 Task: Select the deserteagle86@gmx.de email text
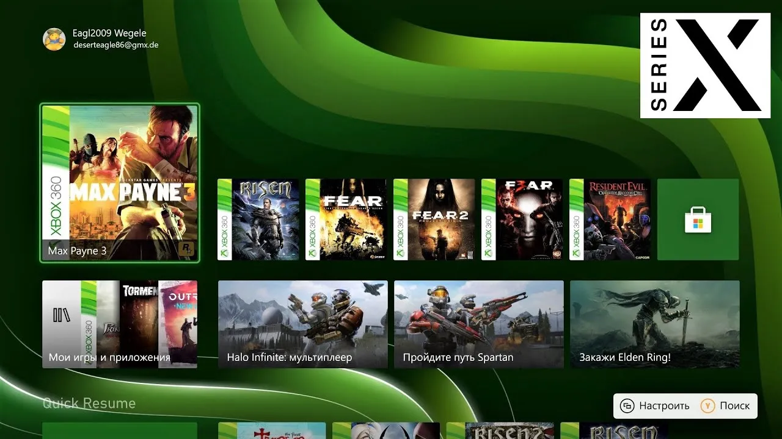tap(116, 45)
